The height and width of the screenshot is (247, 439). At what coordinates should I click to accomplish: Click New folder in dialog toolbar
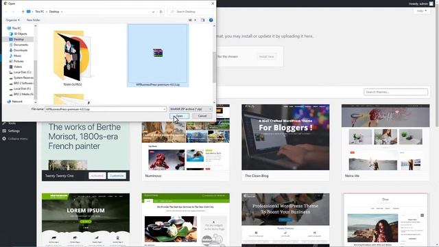point(33,20)
